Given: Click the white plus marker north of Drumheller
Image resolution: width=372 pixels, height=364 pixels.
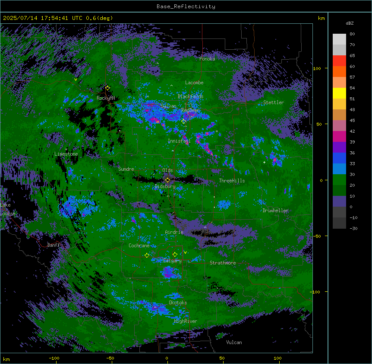Looking at the screenshot, I should click(x=264, y=162).
